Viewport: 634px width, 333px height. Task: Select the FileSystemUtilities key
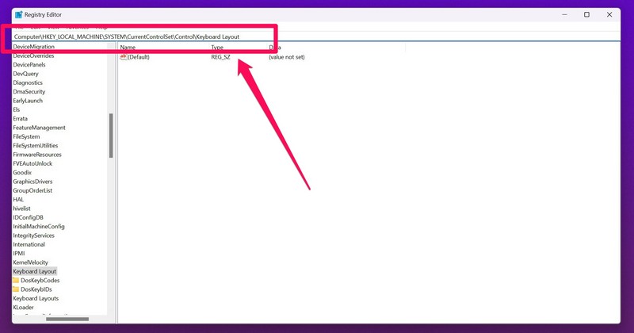(36, 145)
